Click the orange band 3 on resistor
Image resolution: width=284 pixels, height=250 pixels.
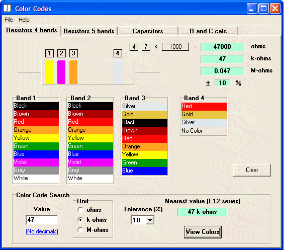[73, 72]
